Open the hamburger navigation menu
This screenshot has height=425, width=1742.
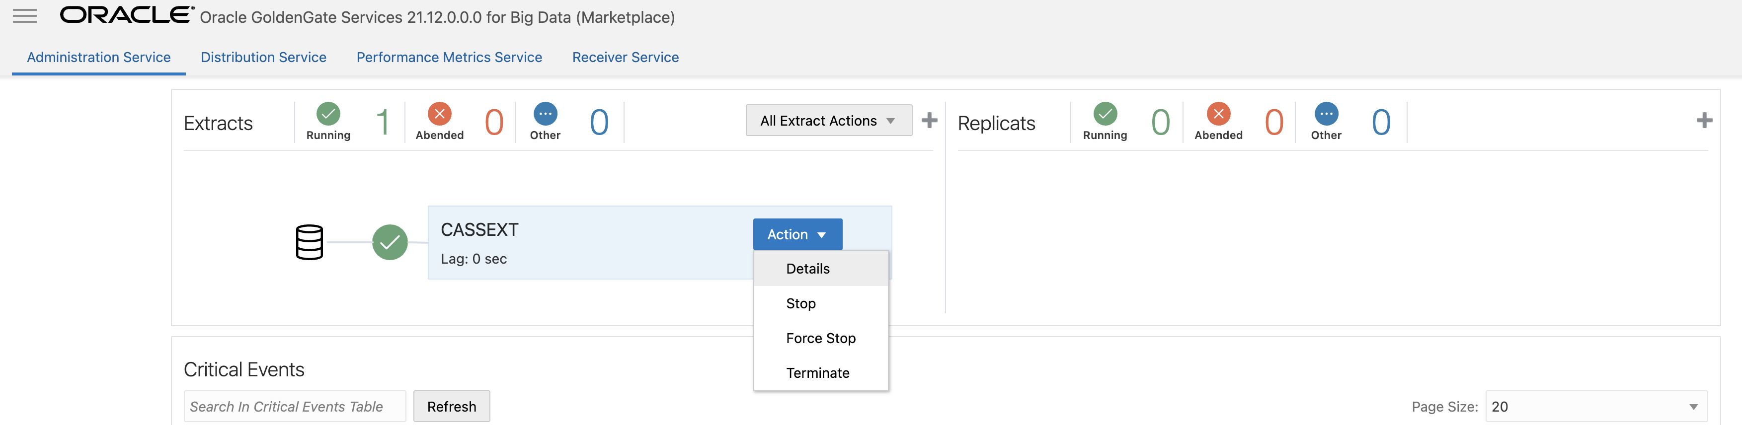[25, 16]
